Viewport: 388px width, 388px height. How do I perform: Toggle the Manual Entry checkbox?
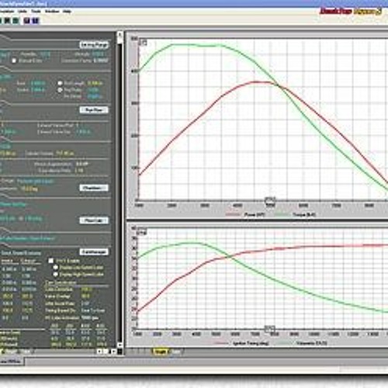[14, 61]
